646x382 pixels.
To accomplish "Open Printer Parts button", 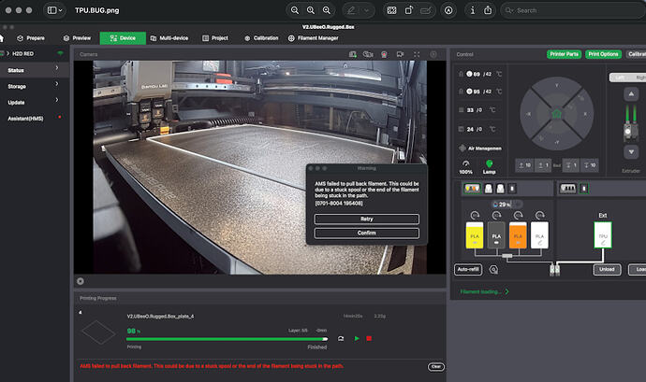I will click(564, 54).
